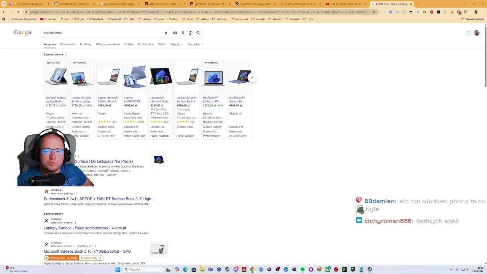Select the Wiadomości search tab
This screenshot has width=487, height=274.
click(68, 45)
